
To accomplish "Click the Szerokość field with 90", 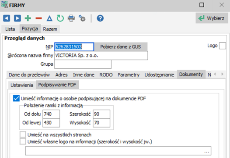I will pyautogui.click(x=101, y=114).
